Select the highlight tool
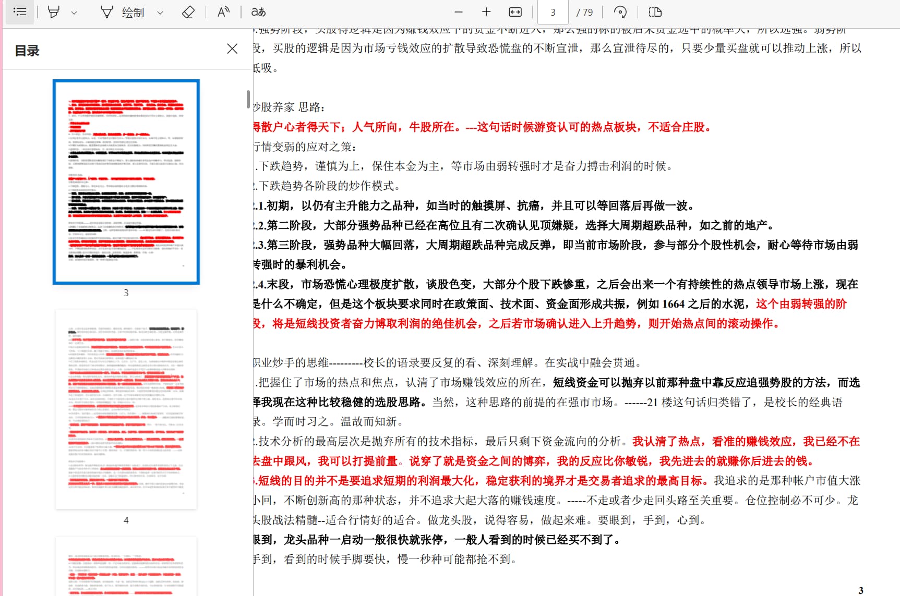Viewport: 900px width, 596px height. point(53,12)
